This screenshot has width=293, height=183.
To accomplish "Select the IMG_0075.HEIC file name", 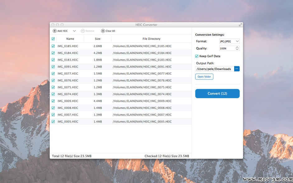I will 68,87.
